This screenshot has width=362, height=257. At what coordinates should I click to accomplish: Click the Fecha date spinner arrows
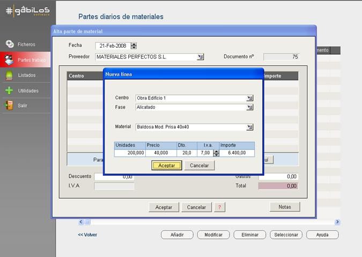click(x=134, y=46)
